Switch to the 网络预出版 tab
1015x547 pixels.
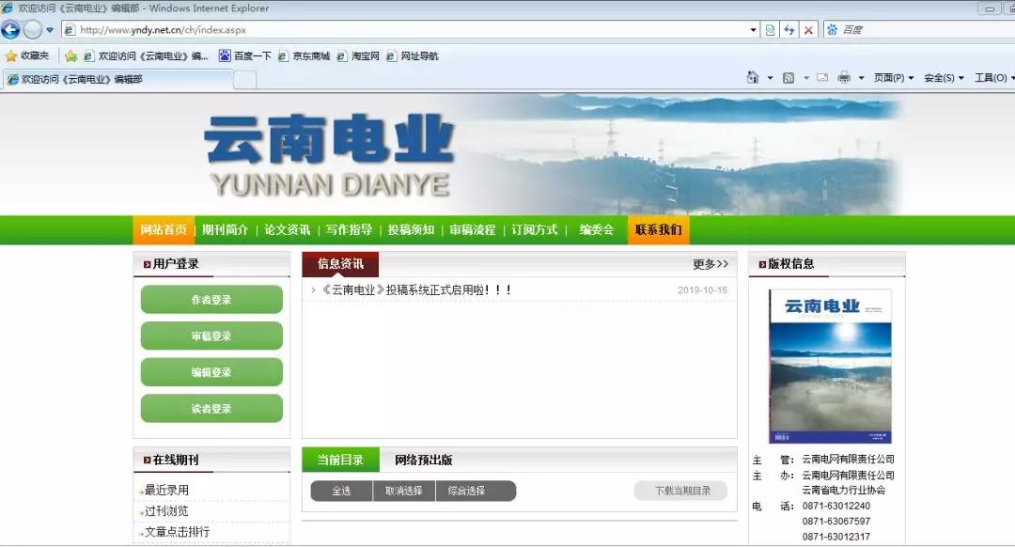pyautogui.click(x=423, y=460)
